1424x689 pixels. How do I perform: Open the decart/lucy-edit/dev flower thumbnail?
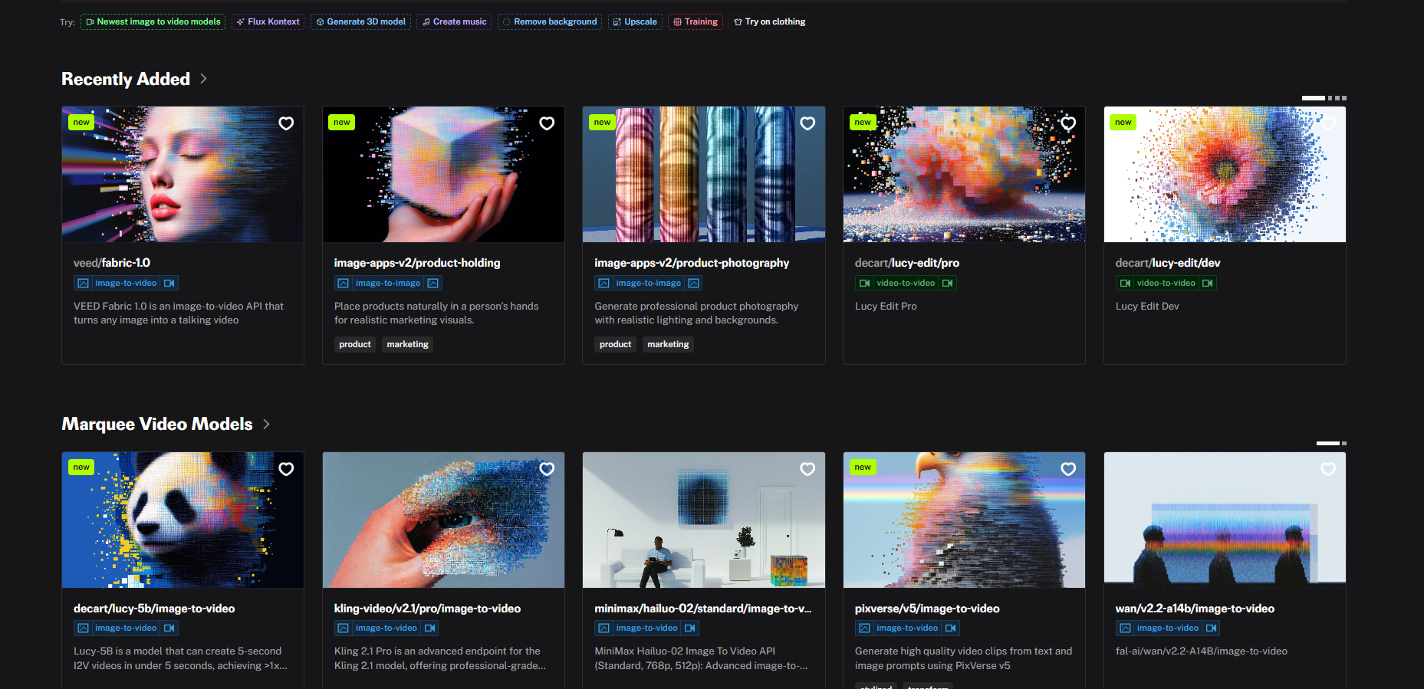pyautogui.click(x=1224, y=175)
